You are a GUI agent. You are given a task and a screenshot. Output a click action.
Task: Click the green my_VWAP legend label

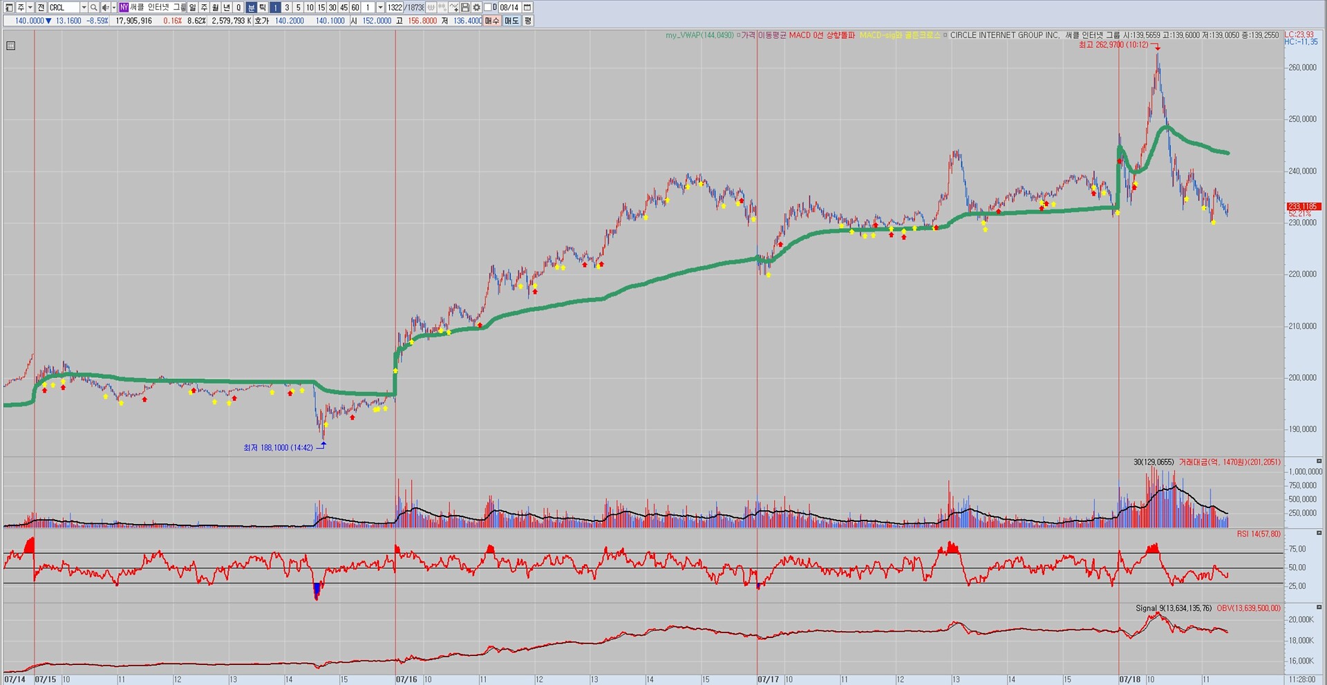coord(699,35)
